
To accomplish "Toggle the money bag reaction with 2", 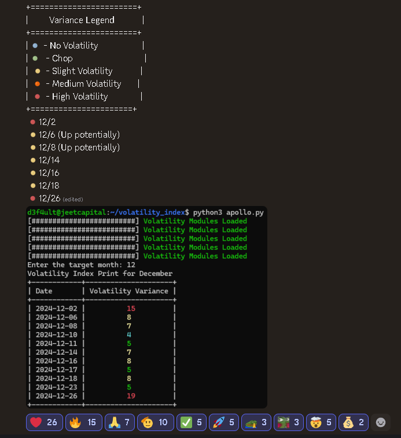I will 354,422.
